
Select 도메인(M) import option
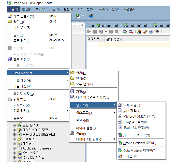[141, 156]
